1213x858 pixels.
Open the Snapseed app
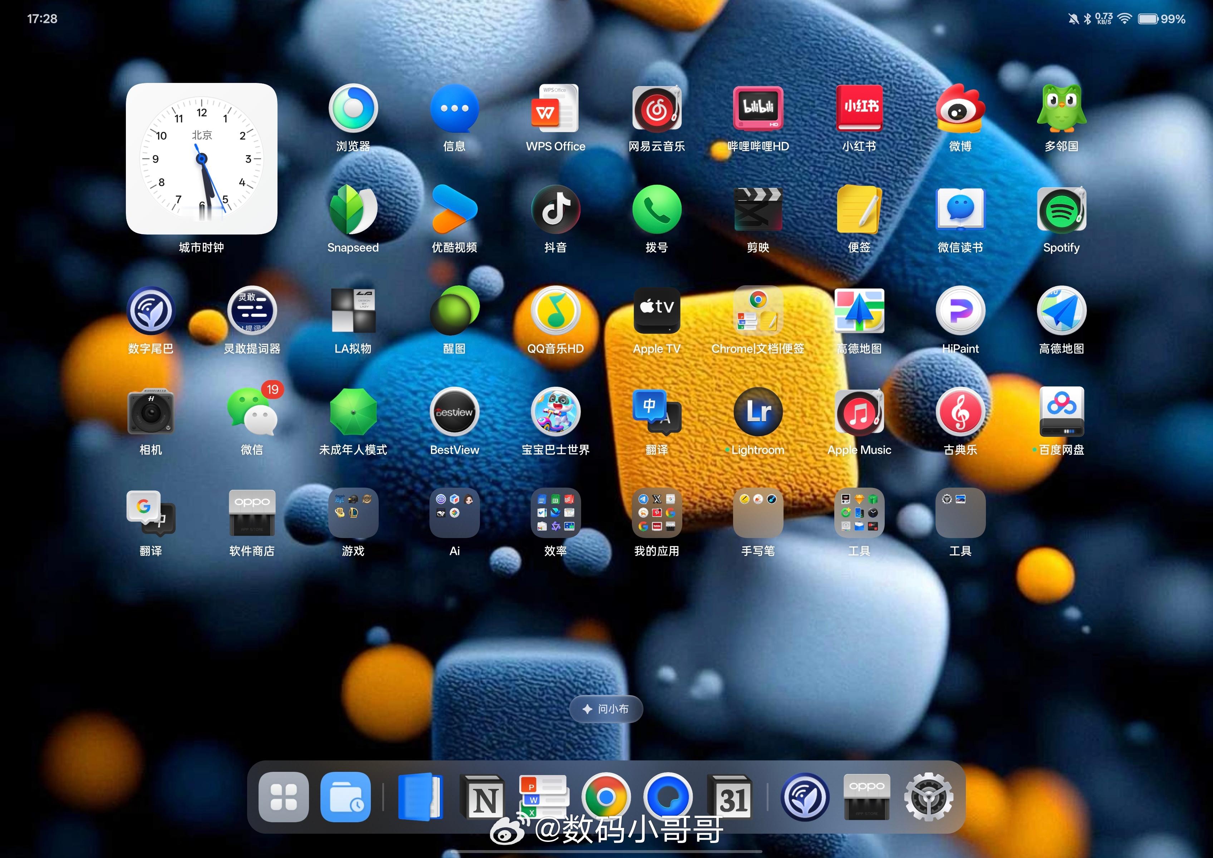pos(353,210)
